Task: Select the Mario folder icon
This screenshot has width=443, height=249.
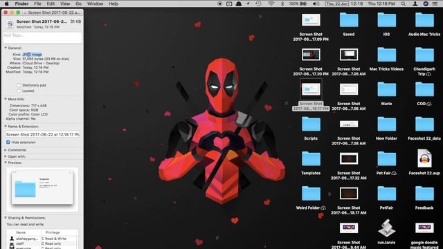Action: click(x=386, y=90)
